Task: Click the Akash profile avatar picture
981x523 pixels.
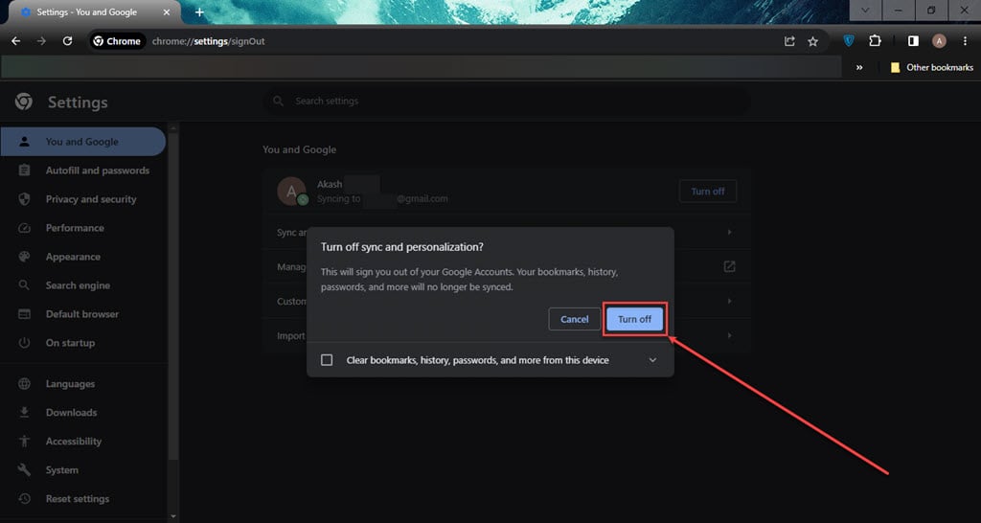Action: pos(291,192)
